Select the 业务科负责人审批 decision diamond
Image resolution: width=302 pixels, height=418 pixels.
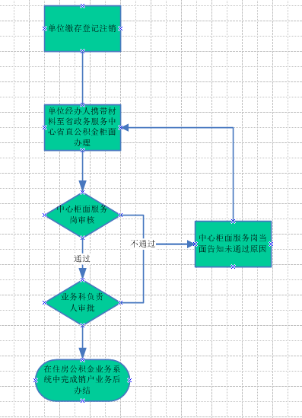[83, 302]
